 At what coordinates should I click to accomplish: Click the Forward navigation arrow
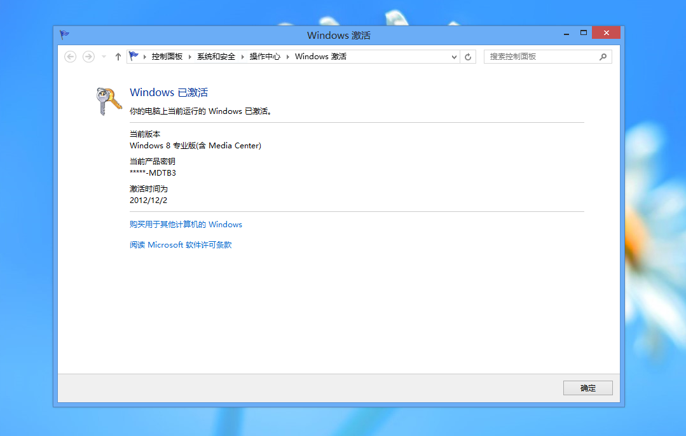(x=88, y=57)
